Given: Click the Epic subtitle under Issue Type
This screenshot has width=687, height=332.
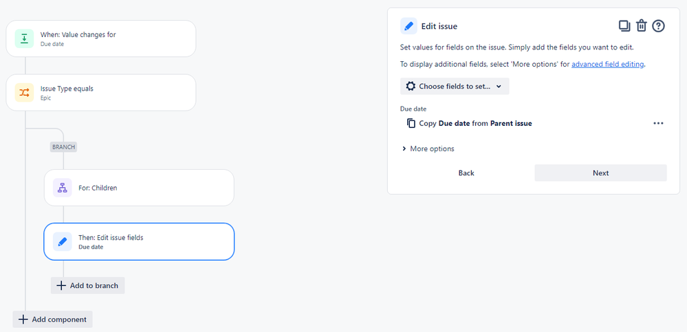Looking at the screenshot, I should pyautogui.click(x=46, y=98).
